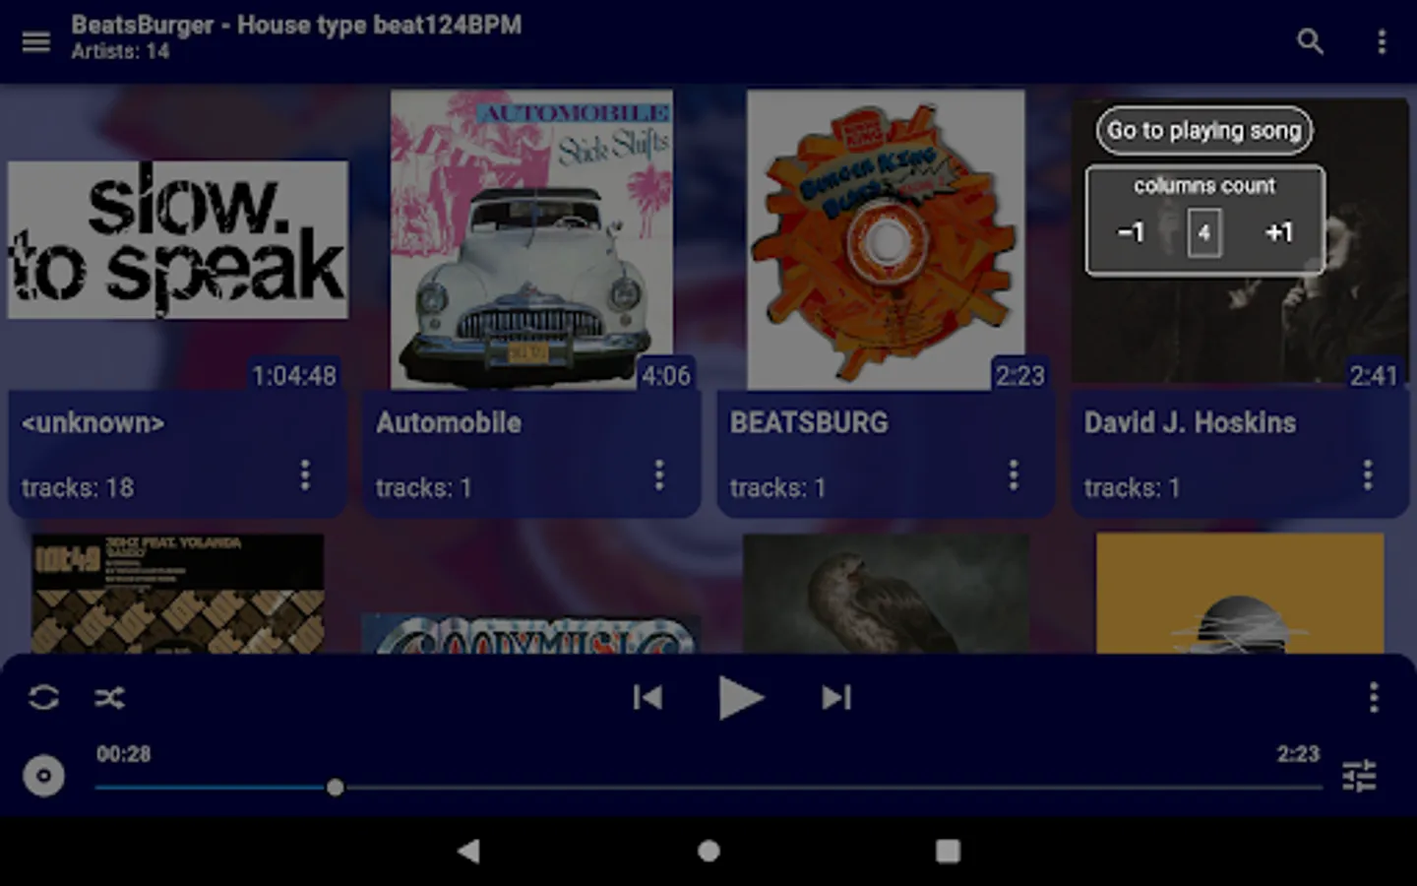This screenshot has height=886, width=1417.
Task: Open the Yolanda album thumbnail in second row
Action: point(178,594)
